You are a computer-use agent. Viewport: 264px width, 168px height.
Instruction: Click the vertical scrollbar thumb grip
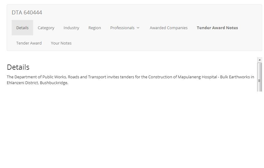coord(260,80)
